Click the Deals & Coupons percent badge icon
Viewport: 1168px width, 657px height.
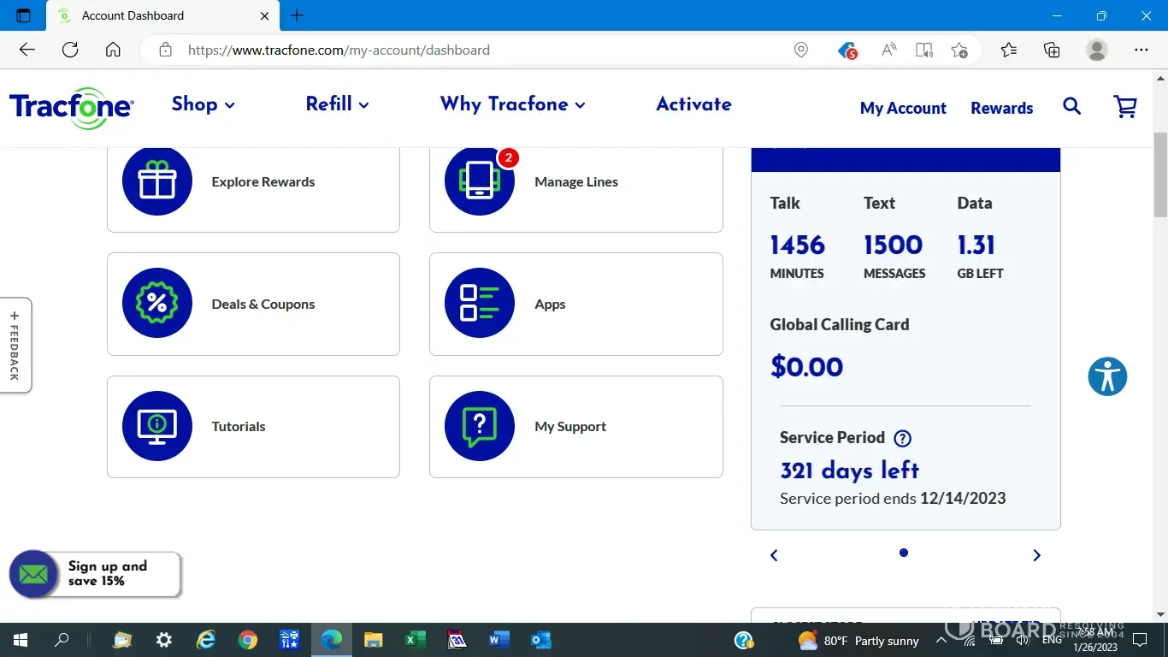pos(157,304)
